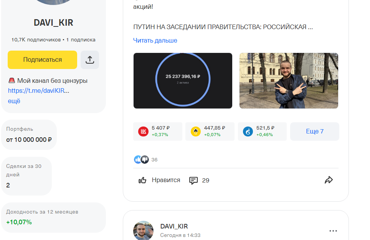Open comments via speech bubble icon

coord(193,181)
